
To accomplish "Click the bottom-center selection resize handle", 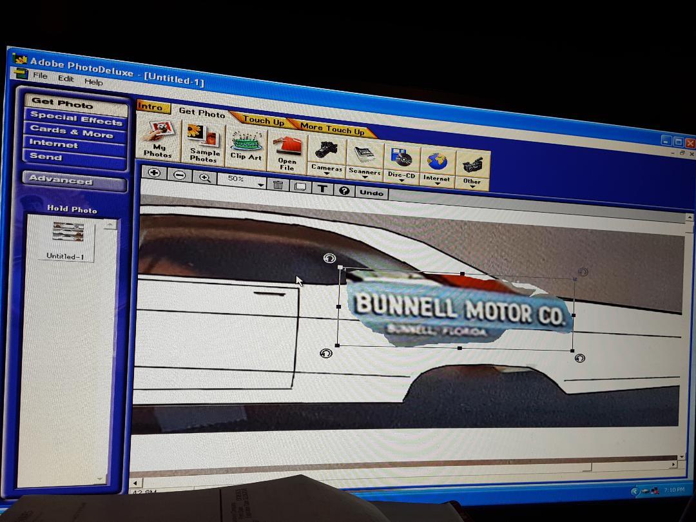I will click(459, 348).
